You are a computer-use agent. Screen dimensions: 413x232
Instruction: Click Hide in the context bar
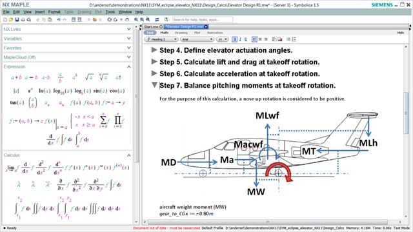click(401, 33)
